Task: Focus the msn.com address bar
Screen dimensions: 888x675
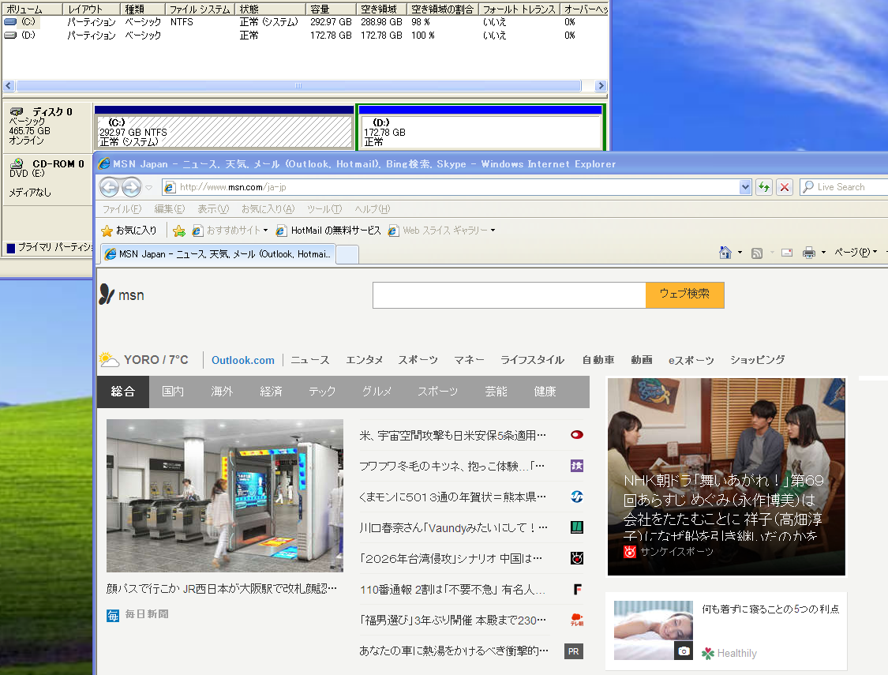Action: point(451,187)
